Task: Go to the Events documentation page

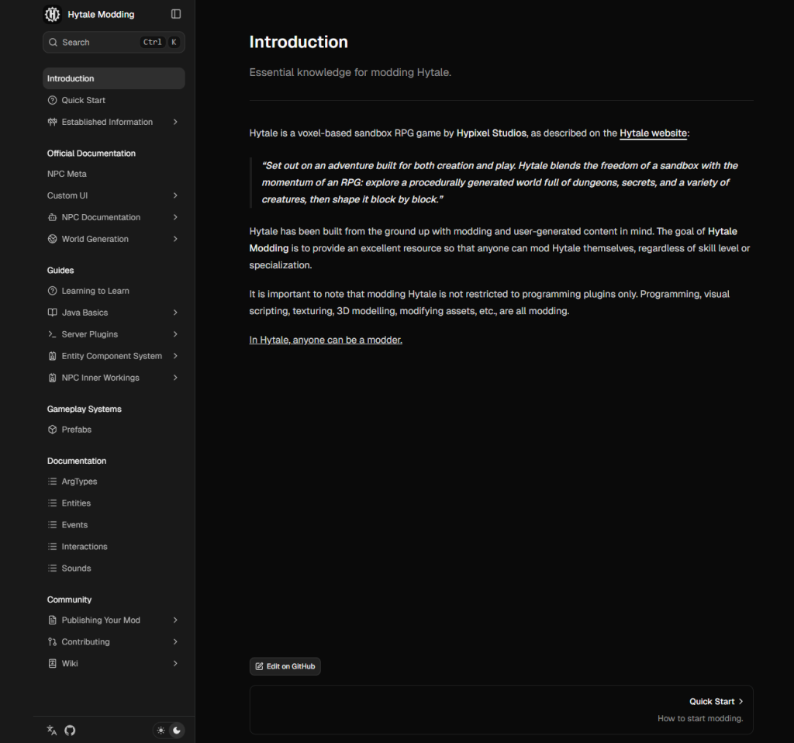Action: [74, 525]
